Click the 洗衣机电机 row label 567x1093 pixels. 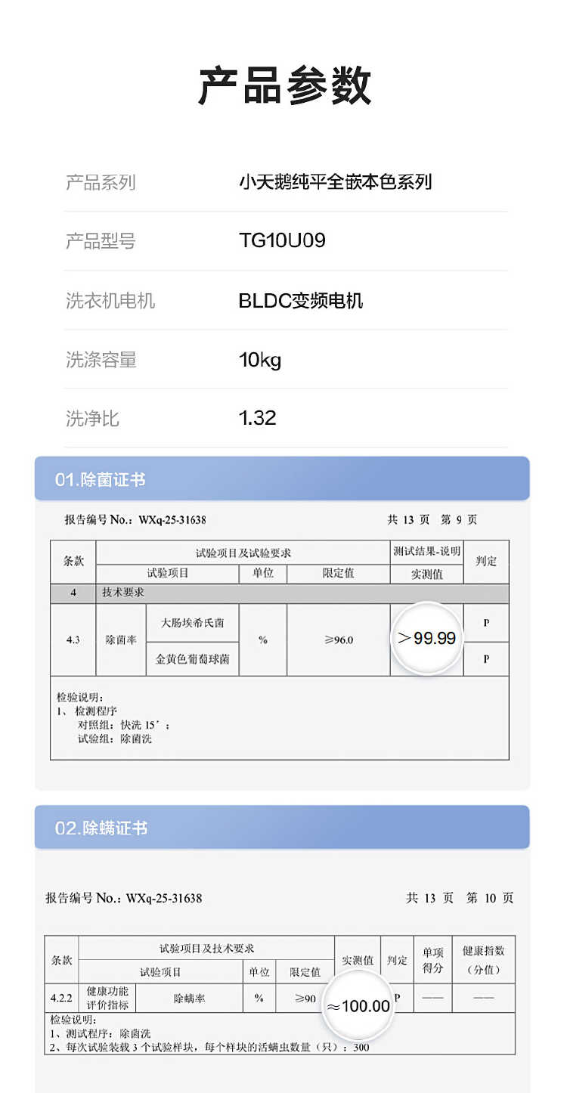[110, 300]
